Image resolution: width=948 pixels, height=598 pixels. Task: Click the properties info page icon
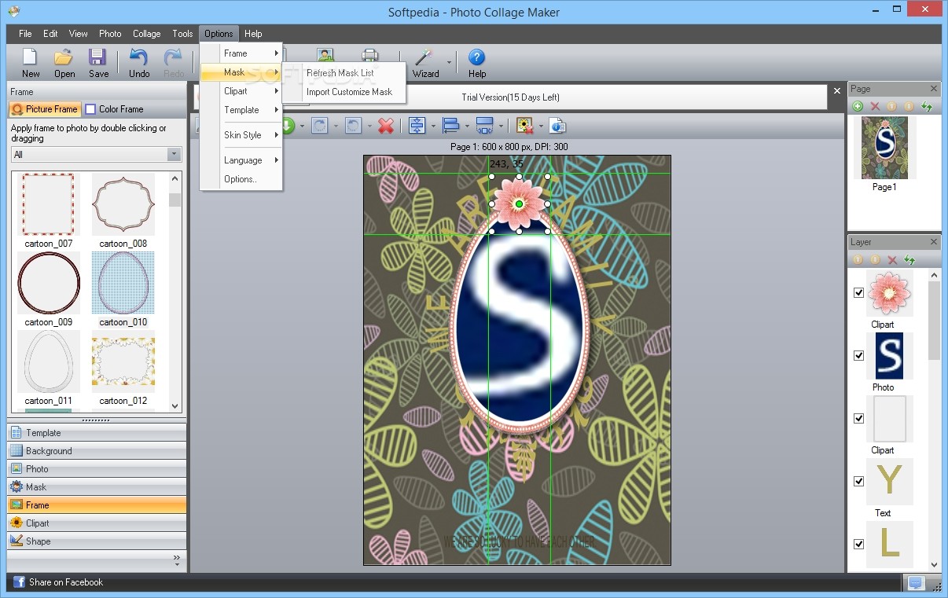click(557, 126)
